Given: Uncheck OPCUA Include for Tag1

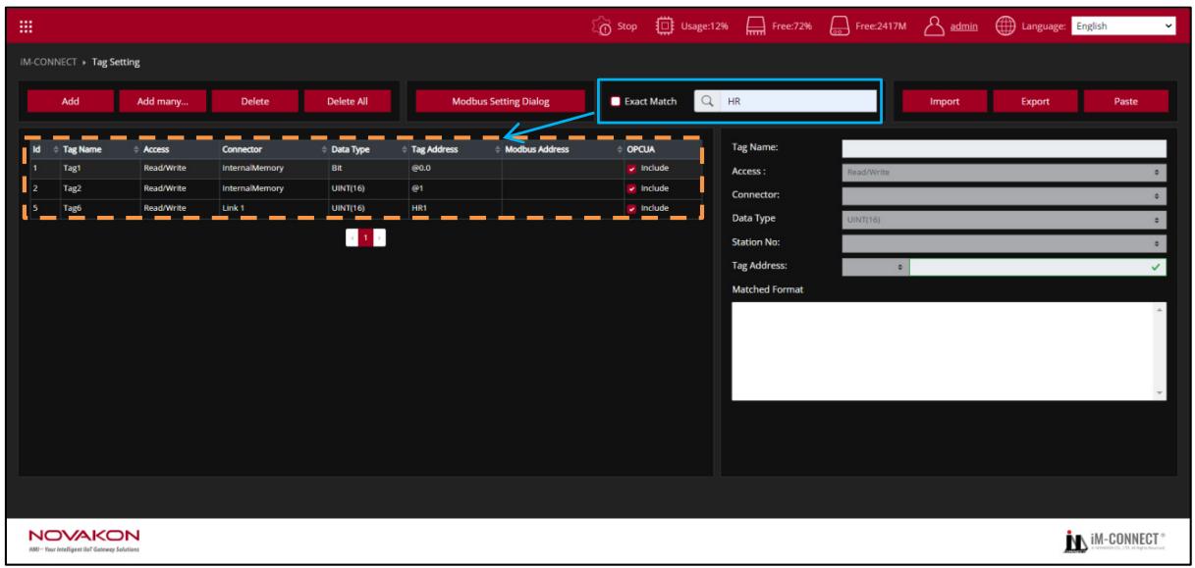Looking at the screenshot, I should tap(631, 169).
